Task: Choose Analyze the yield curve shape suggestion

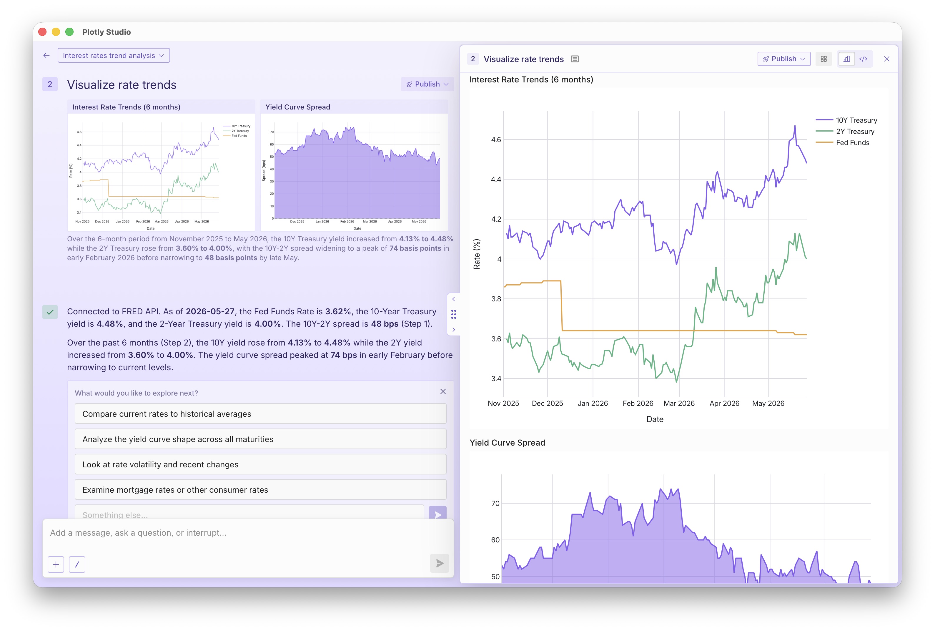Action: point(260,439)
